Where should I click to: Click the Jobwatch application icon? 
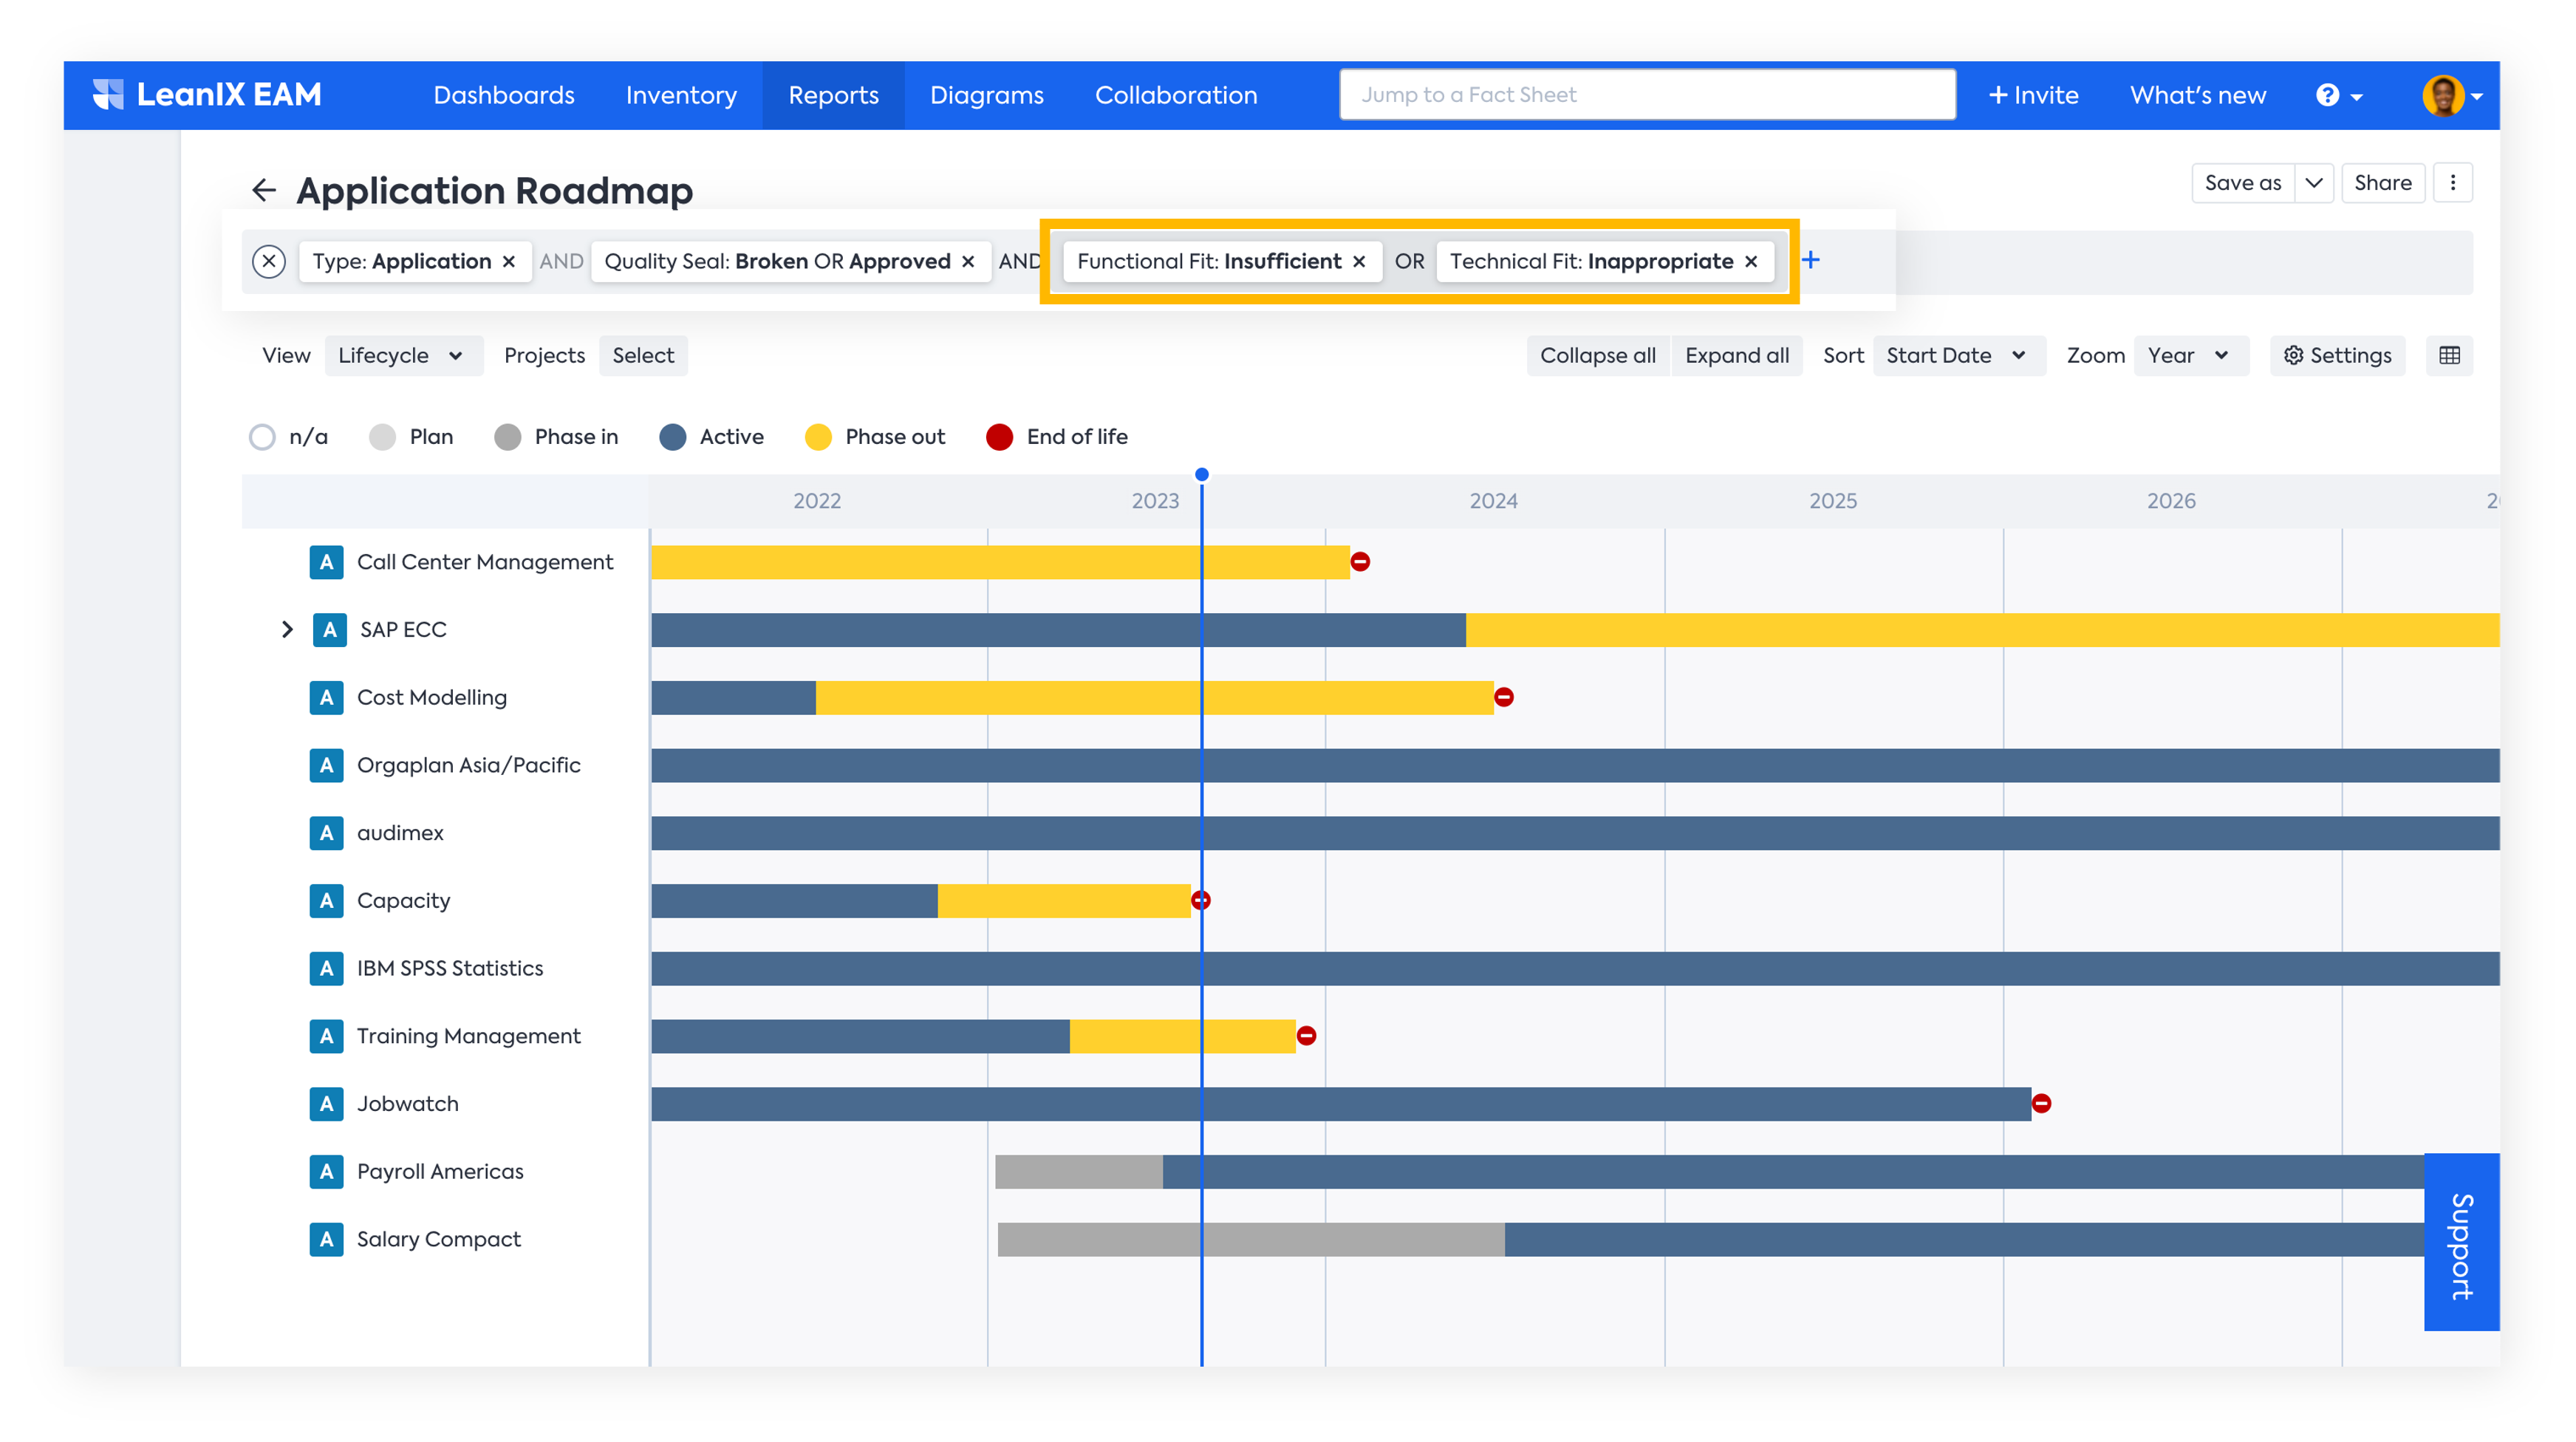(326, 1104)
